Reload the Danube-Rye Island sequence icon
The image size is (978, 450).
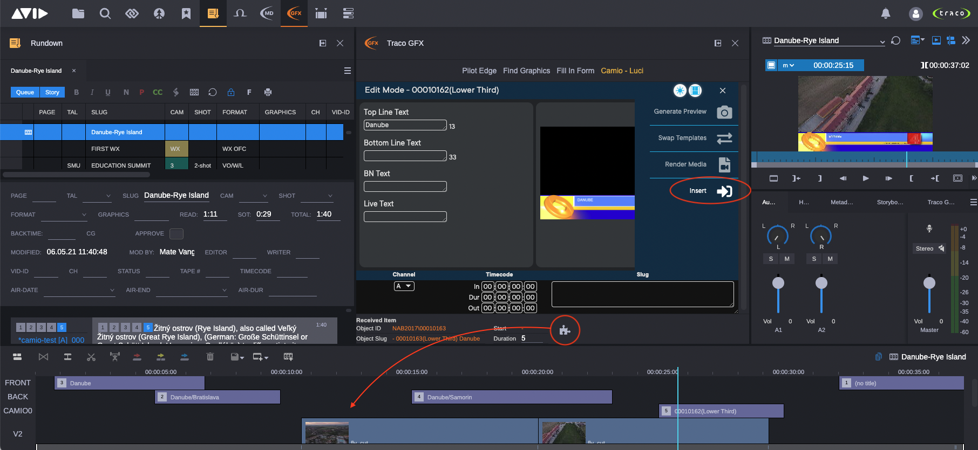click(x=896, y=40)
